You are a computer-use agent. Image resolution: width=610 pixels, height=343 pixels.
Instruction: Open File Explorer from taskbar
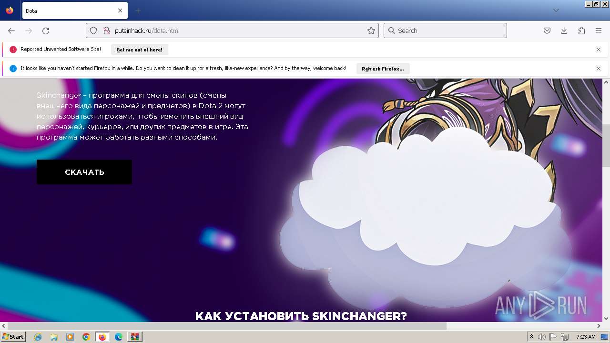(54, 337)
